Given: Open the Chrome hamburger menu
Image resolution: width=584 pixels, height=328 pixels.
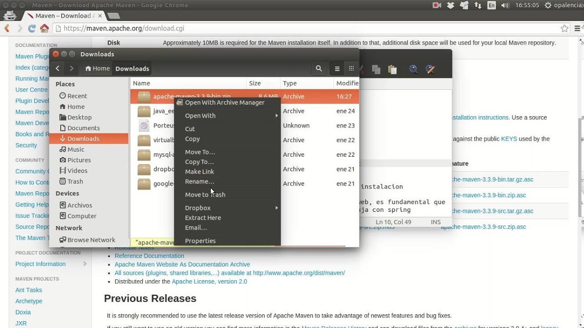Looking at the screenshot, I should point(577,28).
